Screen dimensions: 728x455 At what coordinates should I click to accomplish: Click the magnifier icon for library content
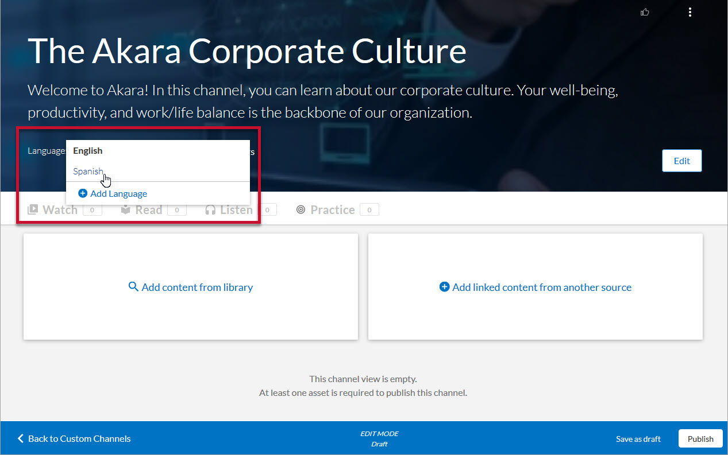(x=133, y=287)
